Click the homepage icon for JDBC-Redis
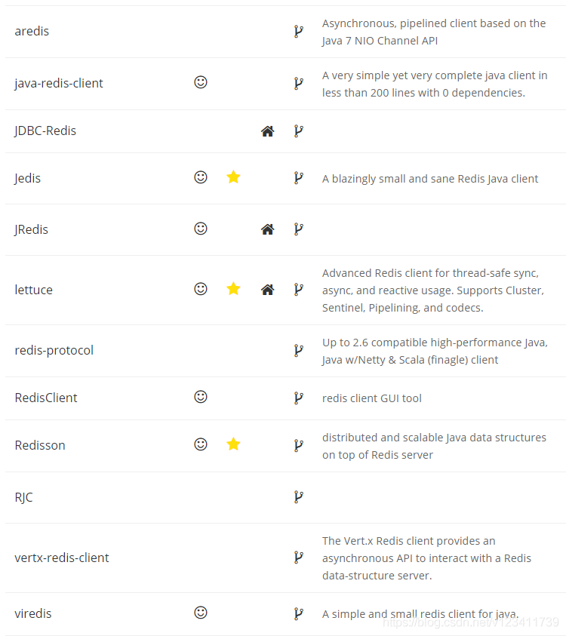 click(x=267, y=131)
